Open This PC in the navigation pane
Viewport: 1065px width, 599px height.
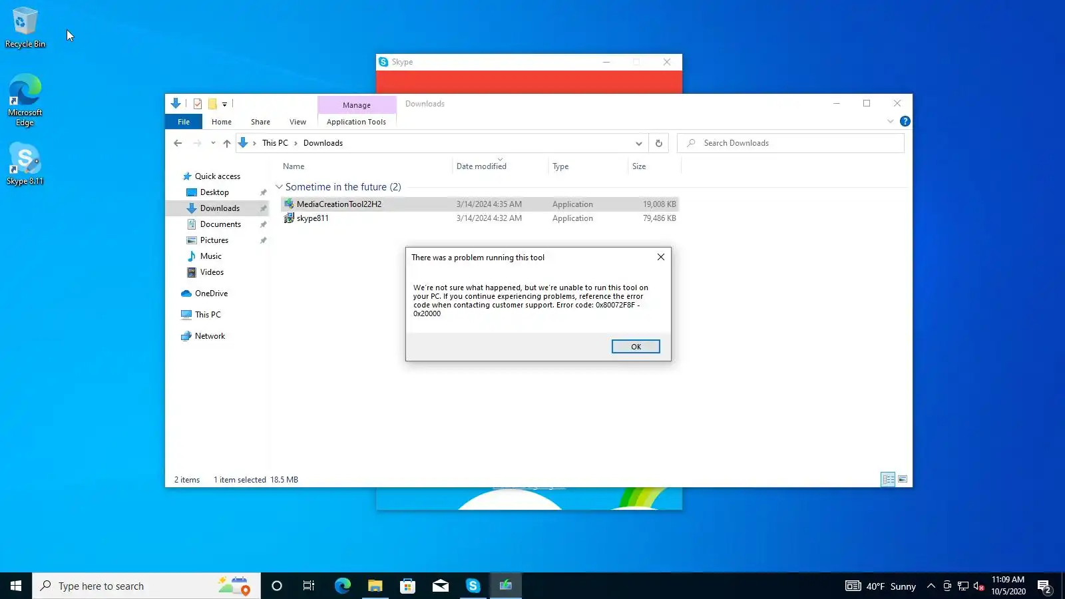208,315
